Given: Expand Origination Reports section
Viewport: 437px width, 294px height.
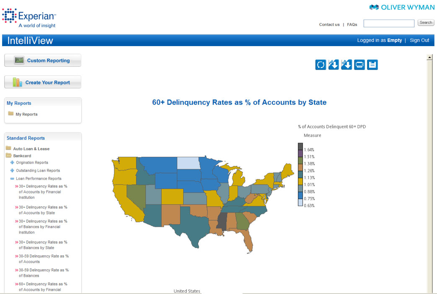Looking at the screenshot, I should click(x=12, y=162).
